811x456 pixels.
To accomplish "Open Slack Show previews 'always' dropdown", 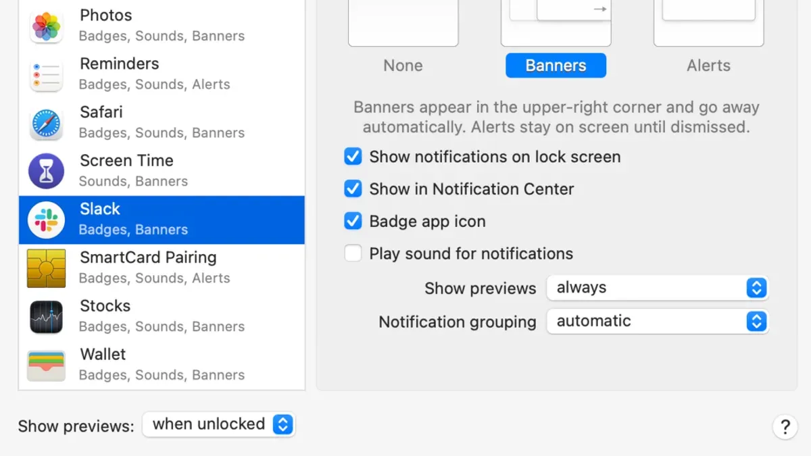I will [x=657, y=288].
